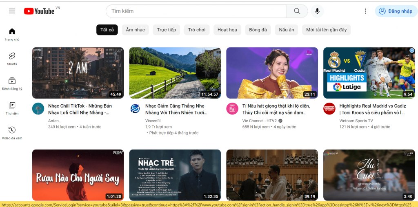
Task: Select the Nấu ăn filter chip
Action: (286, 30)
